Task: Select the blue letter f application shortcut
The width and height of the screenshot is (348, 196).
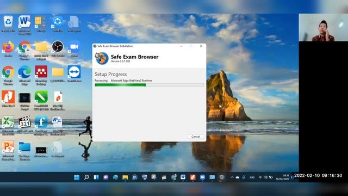Action: pos(41,126)
